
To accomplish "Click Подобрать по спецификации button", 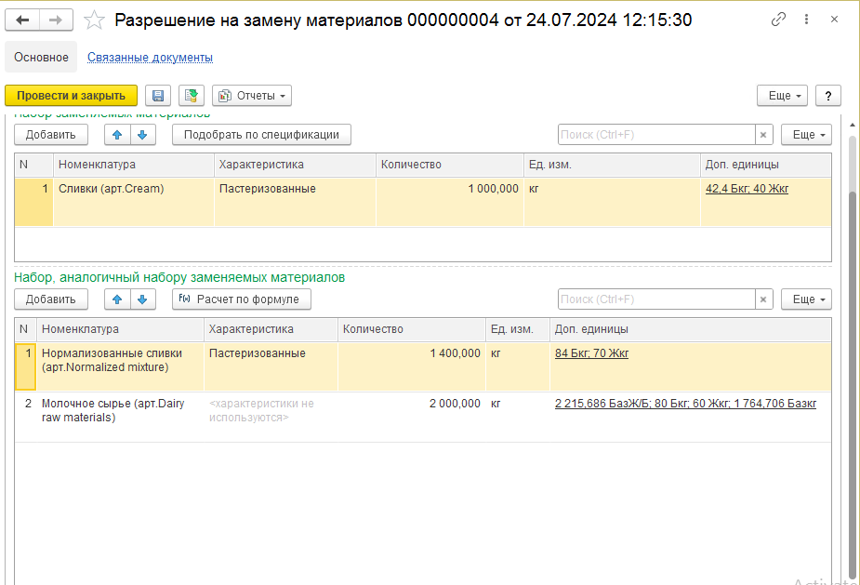I will [261, 135].
